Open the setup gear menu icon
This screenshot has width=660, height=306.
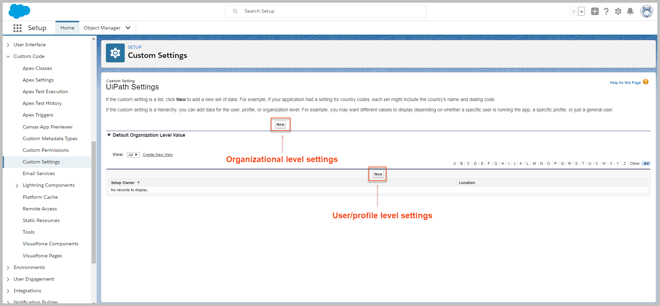pyautogui.click(x=618, y=11)
